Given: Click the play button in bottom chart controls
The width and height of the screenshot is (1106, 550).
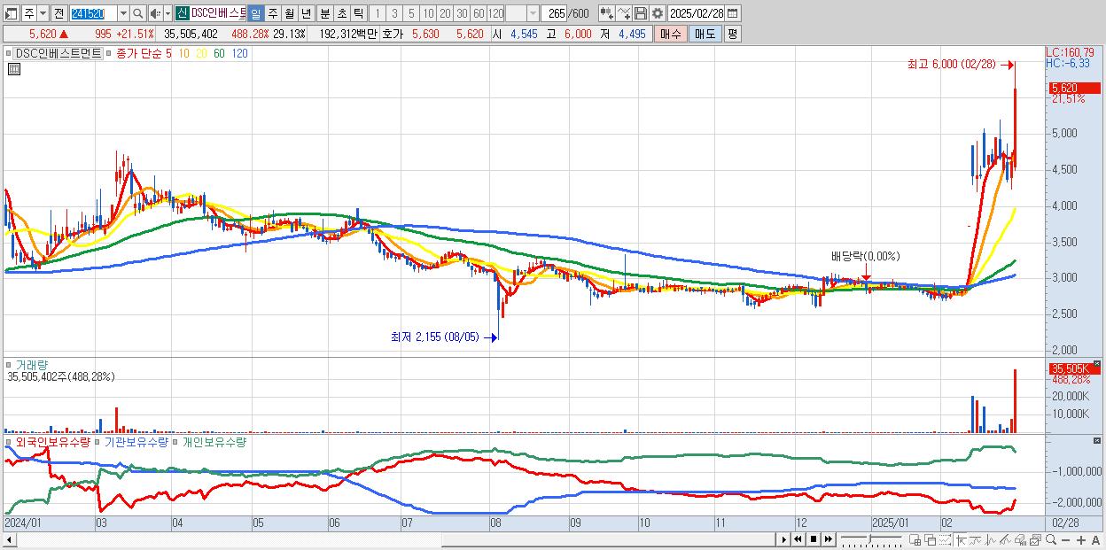Looking at the screenshot, I should pyautogui.click(x=784, y=539).
